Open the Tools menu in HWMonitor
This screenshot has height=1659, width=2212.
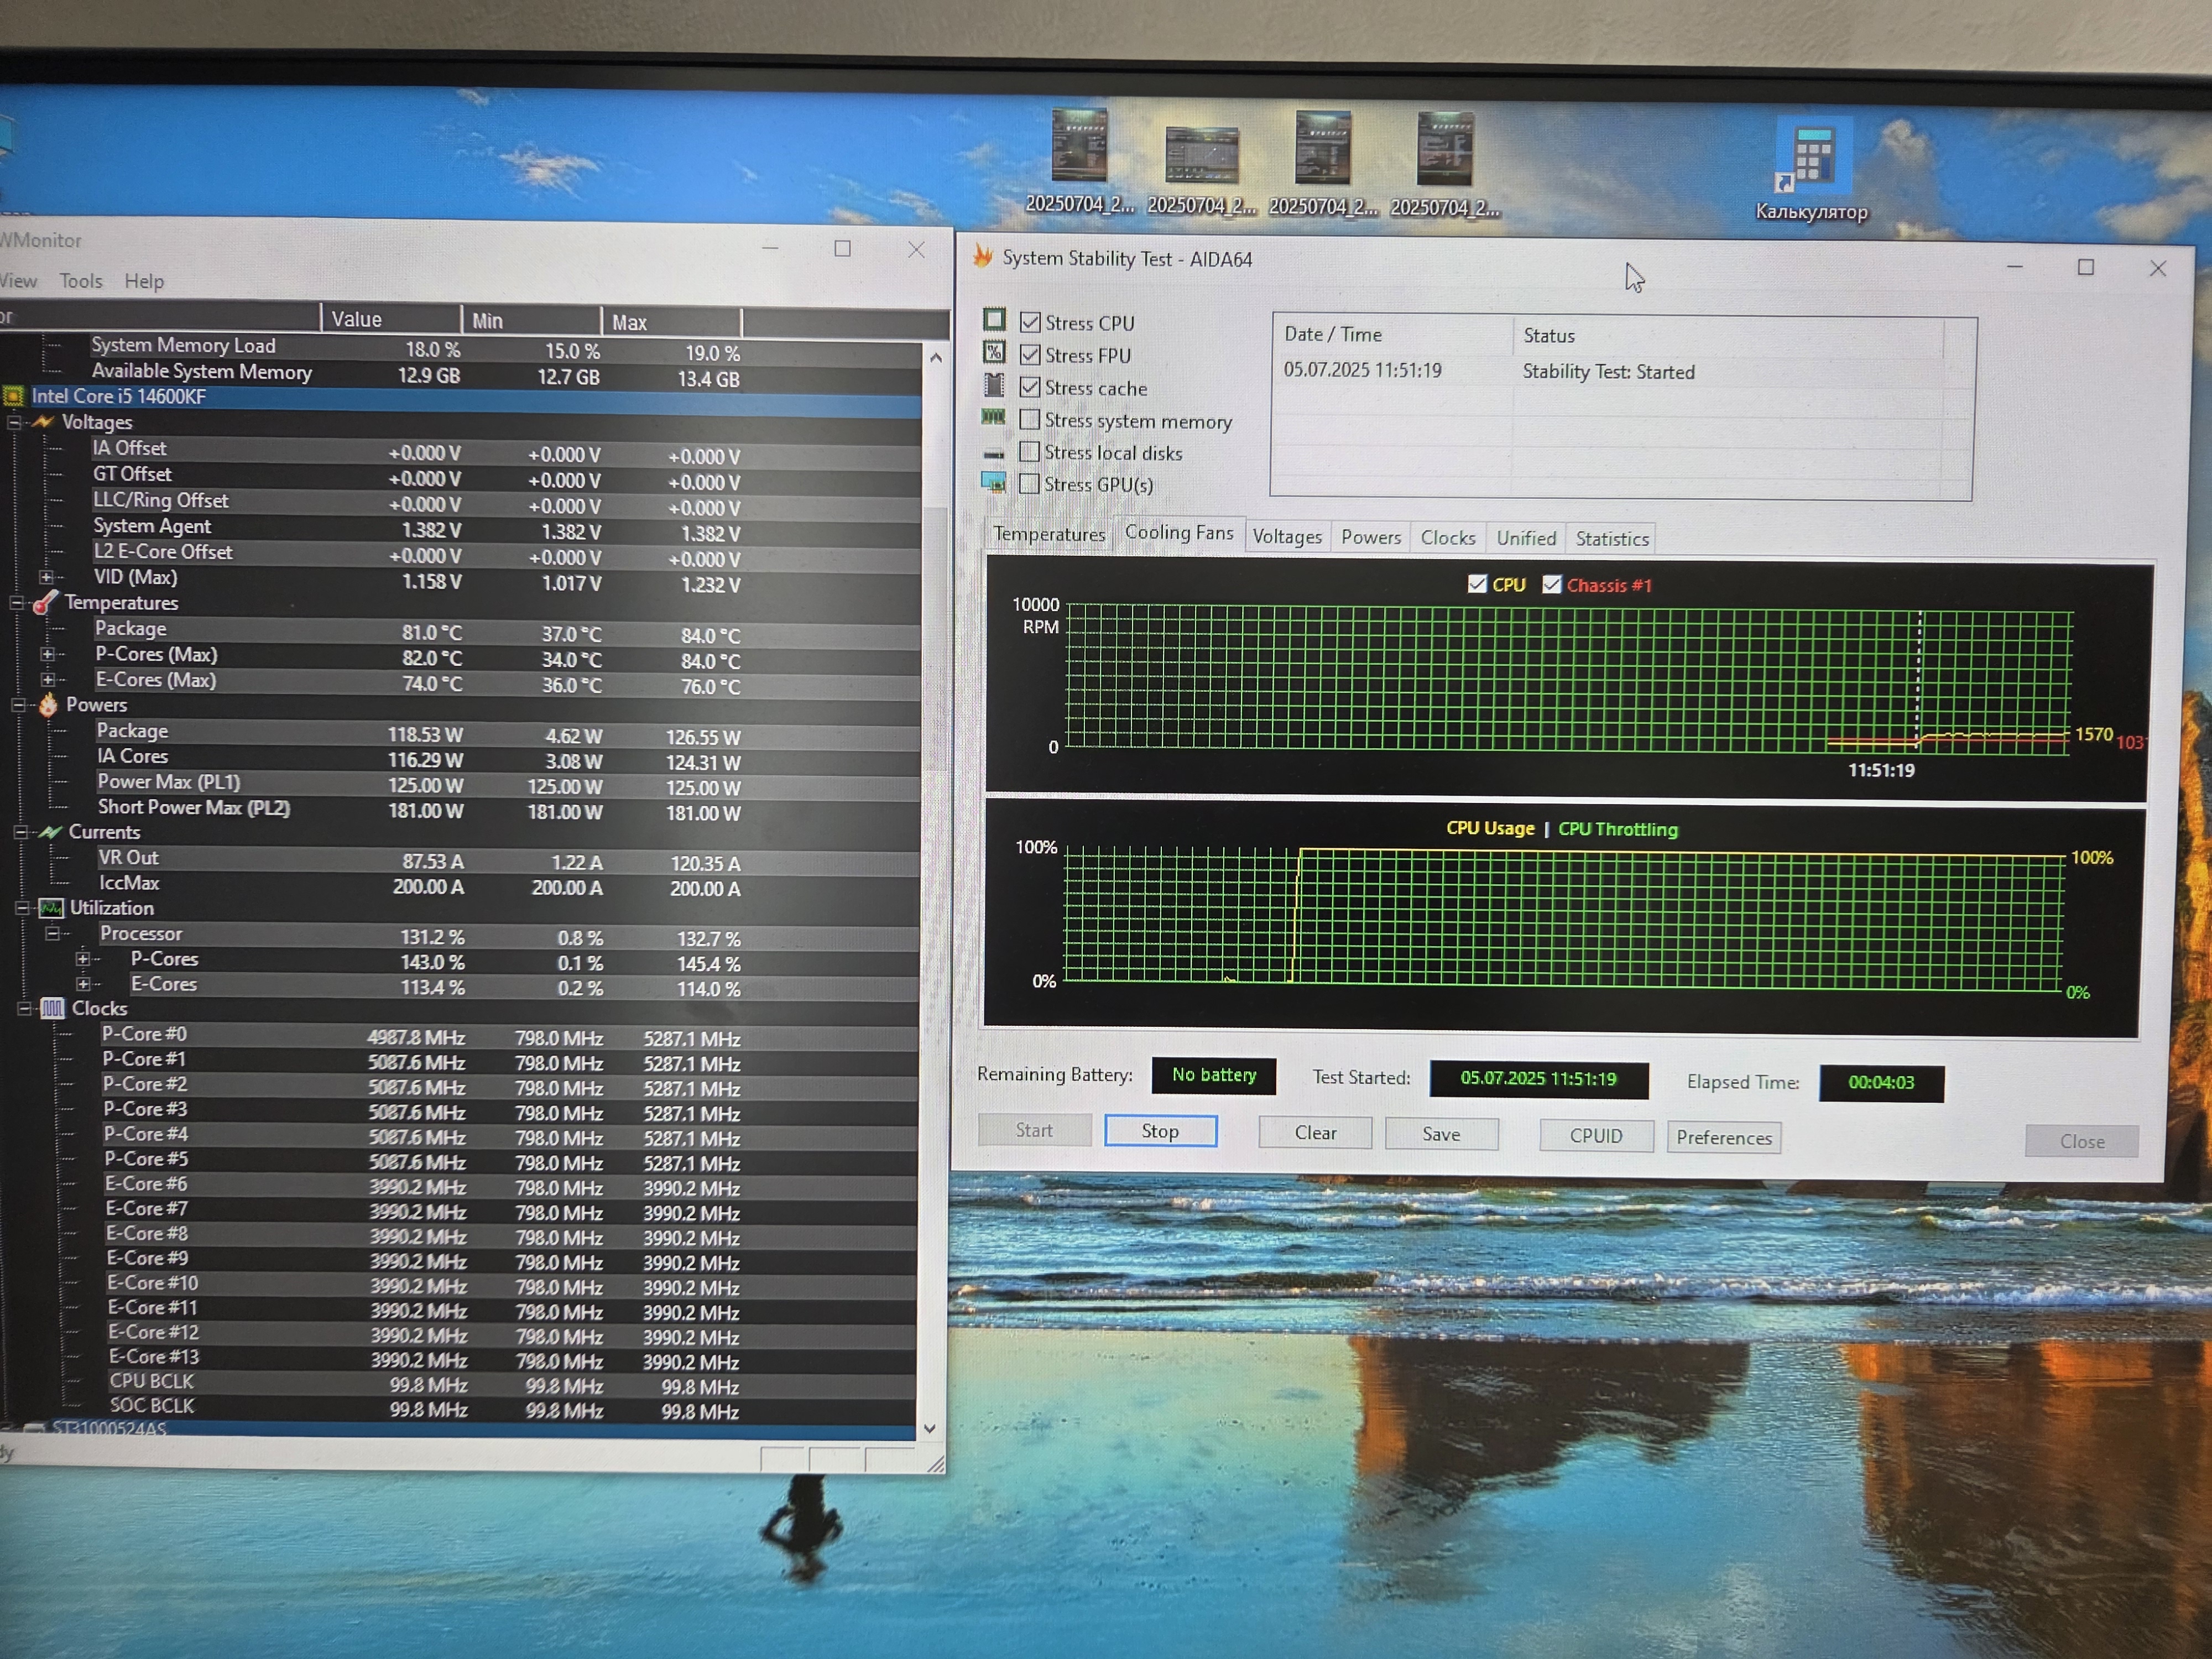80,281
